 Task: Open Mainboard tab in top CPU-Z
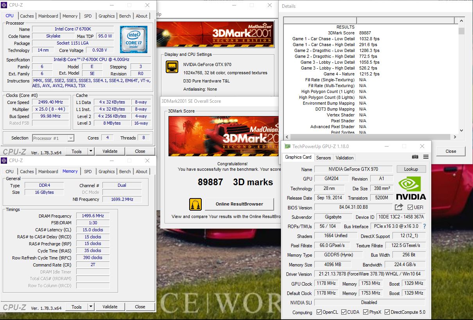coord(48,16)
